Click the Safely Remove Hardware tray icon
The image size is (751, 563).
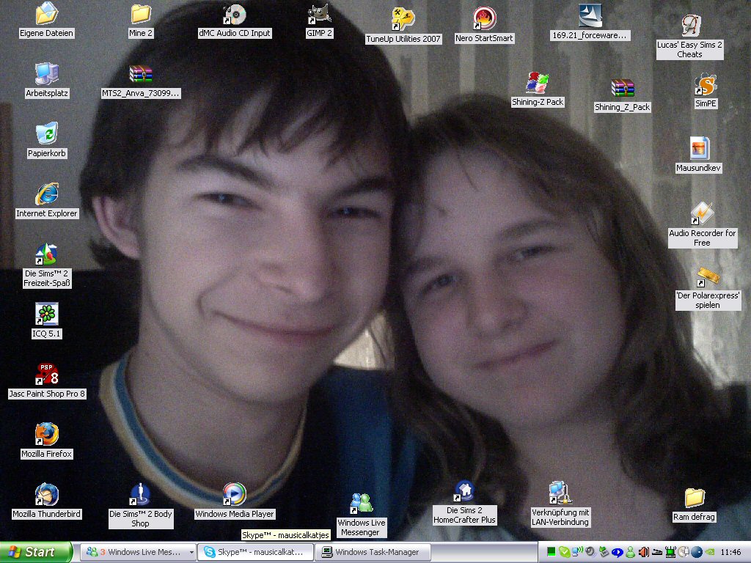pyautogui.click(x=604, y=552)
